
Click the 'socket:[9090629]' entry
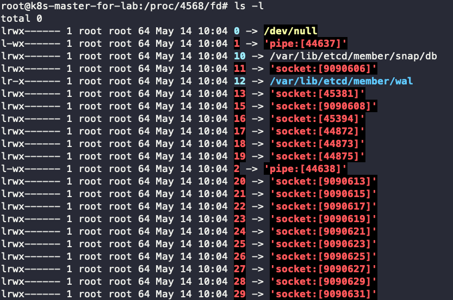323,281
